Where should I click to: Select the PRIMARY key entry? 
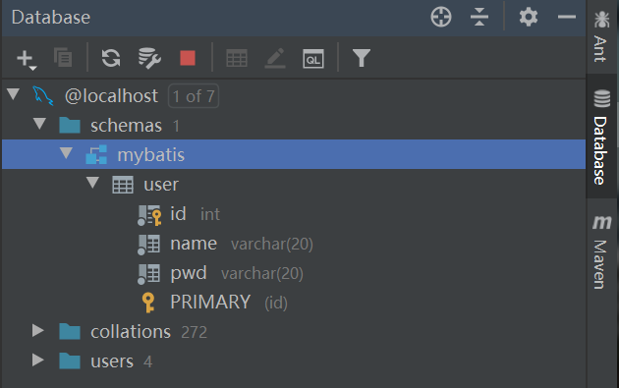[214, 303]
